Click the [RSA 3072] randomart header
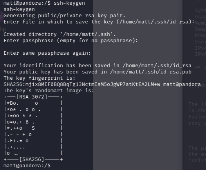 pyautogui.click(x=32, y=97)
